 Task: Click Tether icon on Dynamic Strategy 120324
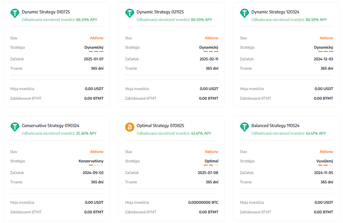click(x=245, y=14)
